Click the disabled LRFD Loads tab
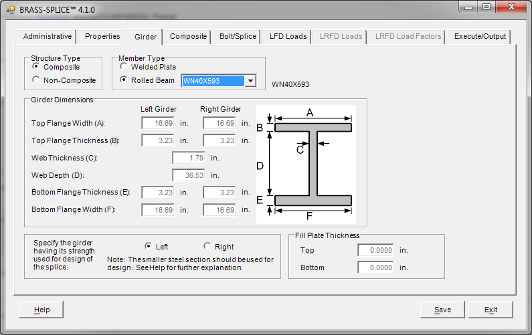 341,36
